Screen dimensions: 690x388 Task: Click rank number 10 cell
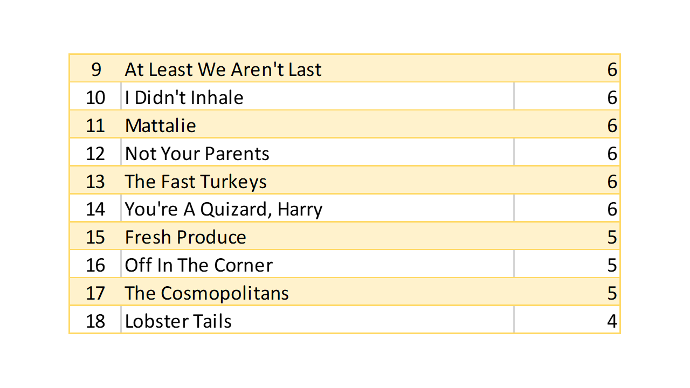click(95, 98)
